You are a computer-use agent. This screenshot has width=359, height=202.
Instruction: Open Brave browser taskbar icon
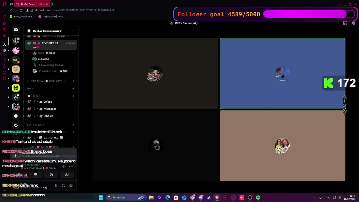217,198
